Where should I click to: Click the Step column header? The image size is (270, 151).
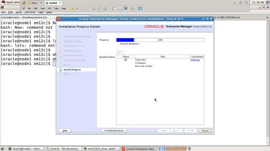[x=162, y=57]
